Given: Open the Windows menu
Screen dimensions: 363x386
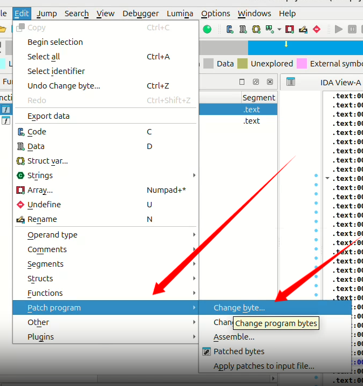Looking at the screenshot, I should tap(254, 13).
